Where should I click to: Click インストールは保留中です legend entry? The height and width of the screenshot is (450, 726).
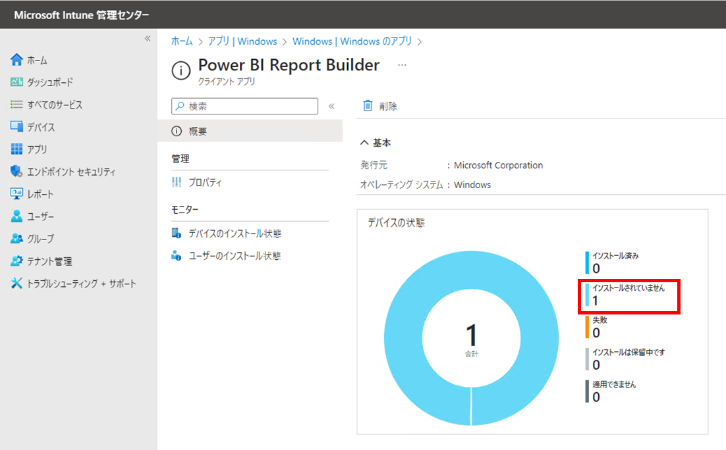(625, 359)
